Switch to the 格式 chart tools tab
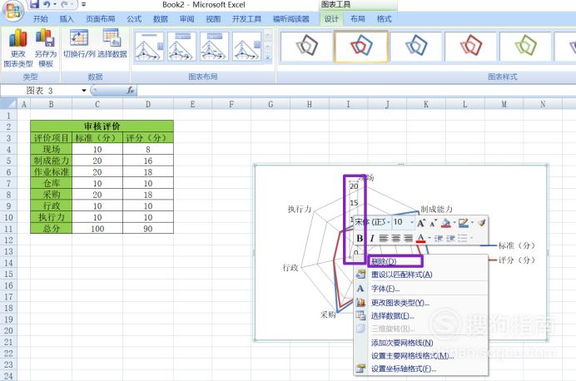The width and height of the screenshot is (576, 381). click(x=384, y=19)
